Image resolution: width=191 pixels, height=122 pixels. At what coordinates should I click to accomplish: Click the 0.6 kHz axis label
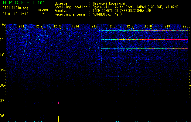coord(2,116)
